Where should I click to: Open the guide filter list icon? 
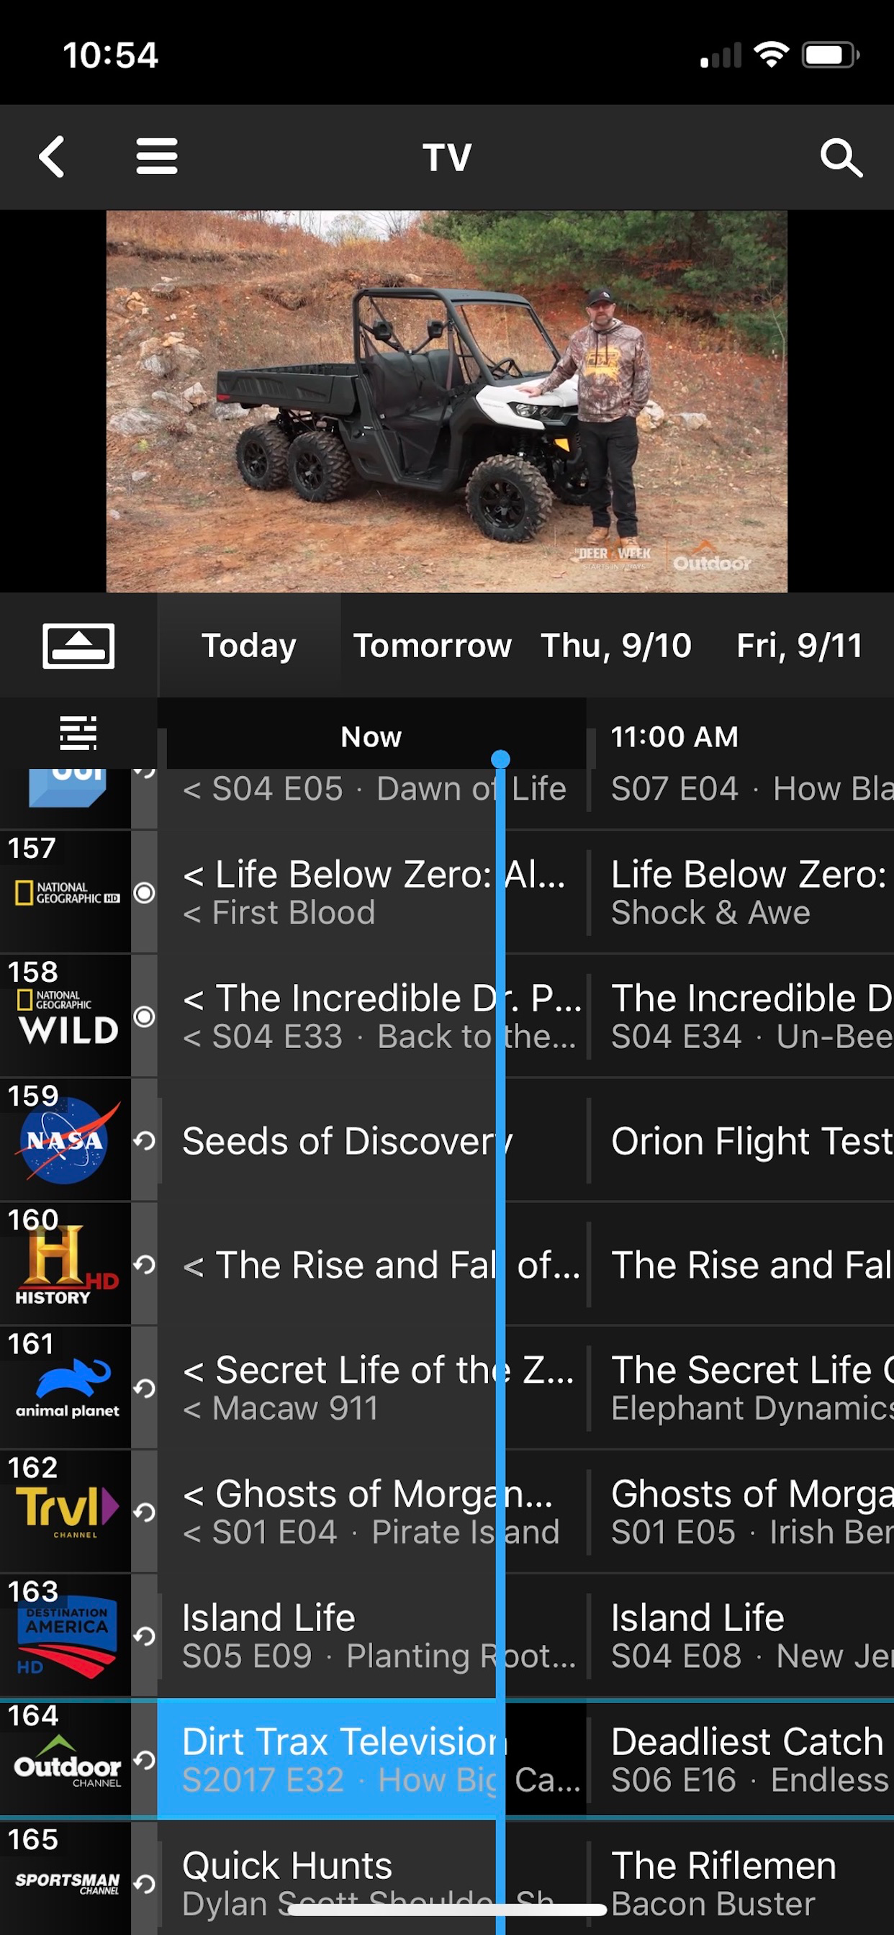78,733
